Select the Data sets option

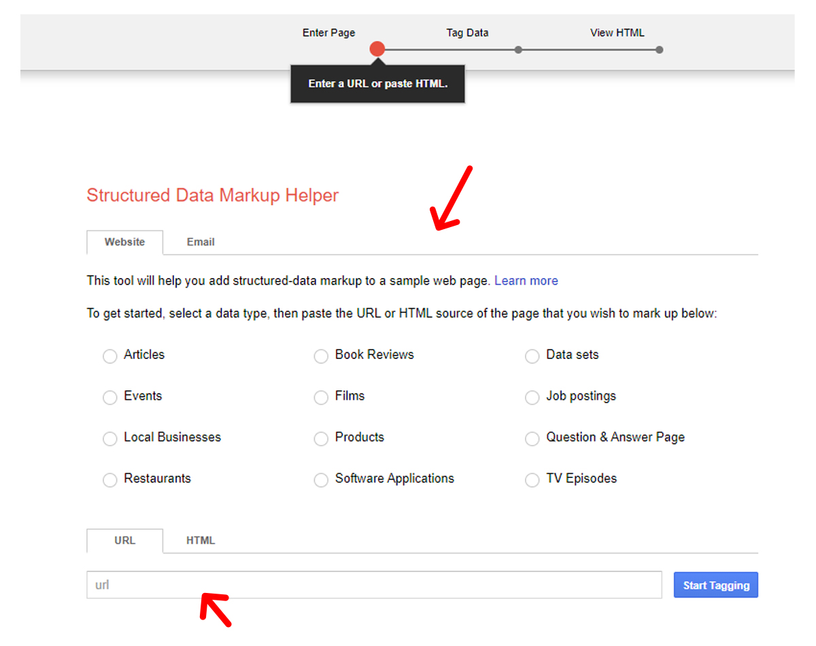(532, 356)
